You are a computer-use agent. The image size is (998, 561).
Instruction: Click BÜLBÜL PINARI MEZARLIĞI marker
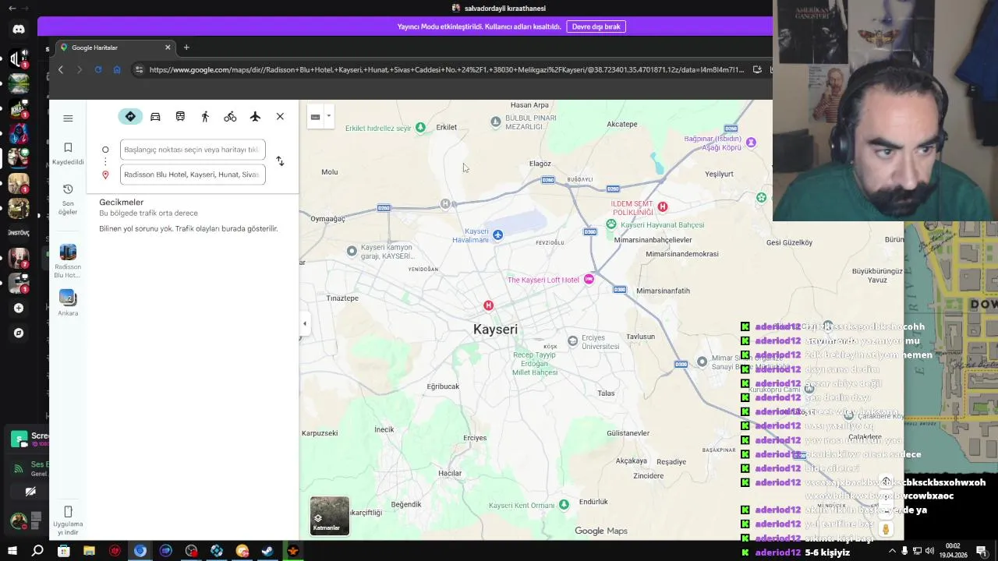pos(495,122)
